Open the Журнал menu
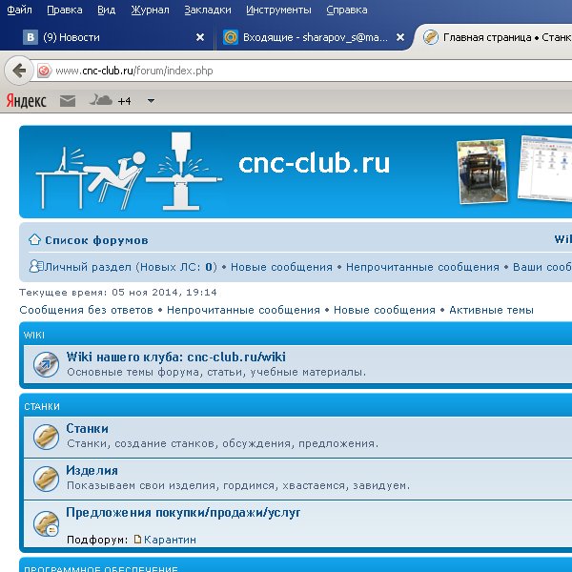This screenshot has width=572, height=572. [x=150, y=10]
